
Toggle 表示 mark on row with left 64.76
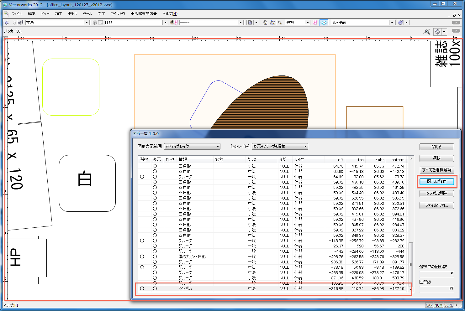tap(155, 166)
